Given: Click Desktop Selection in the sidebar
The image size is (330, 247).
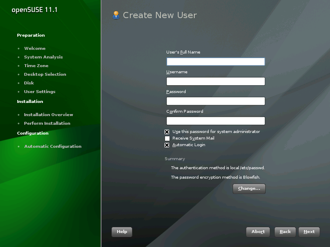Looking at the screenshot, I should pyautogui.click(x=45, y=75).
